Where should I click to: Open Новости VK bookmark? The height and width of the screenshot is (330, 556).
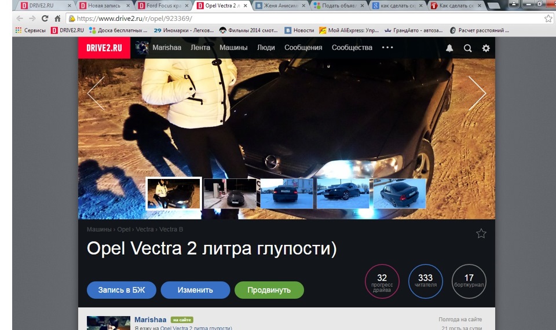(x=299, y=31)
